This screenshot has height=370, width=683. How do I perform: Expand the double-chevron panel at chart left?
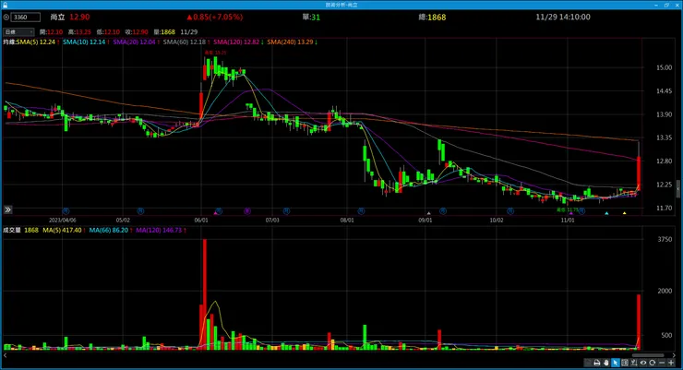click(x=7, y=209)
